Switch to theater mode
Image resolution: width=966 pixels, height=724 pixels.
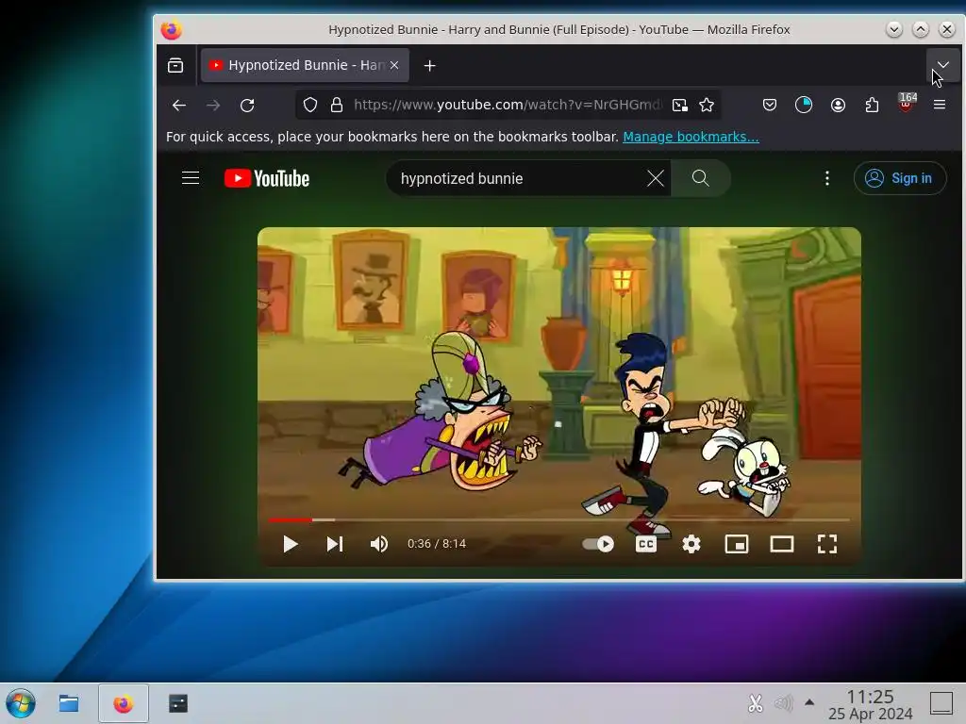782,544
